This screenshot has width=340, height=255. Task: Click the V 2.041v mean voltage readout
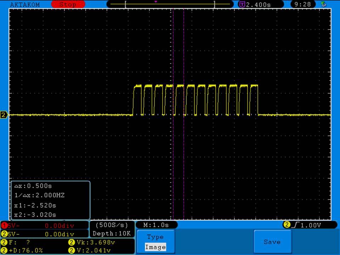[x=95, y=250]
